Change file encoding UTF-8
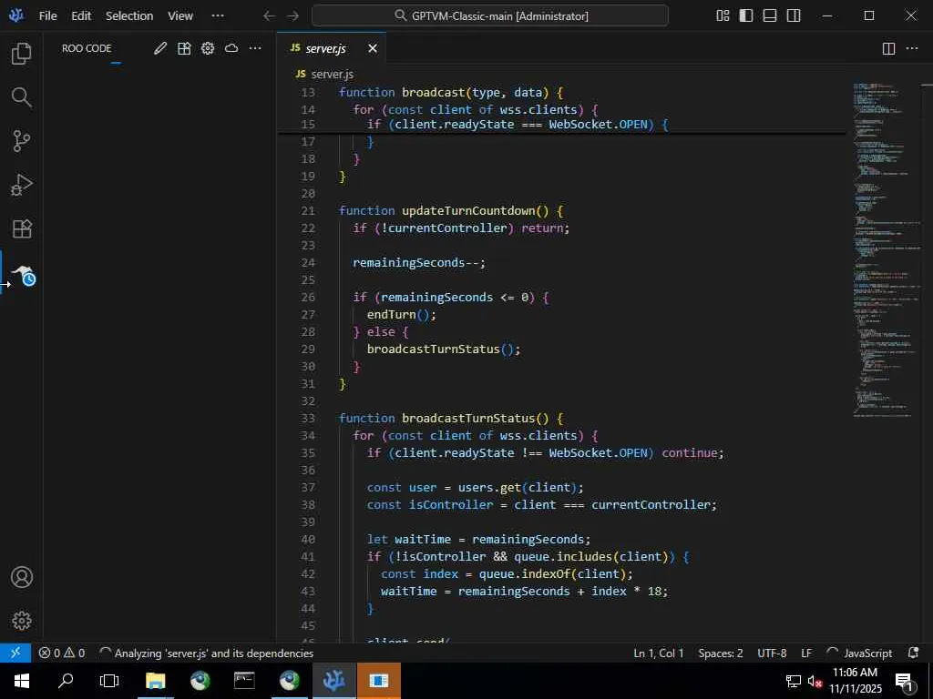 pyautogui.click(x=772, y=653)
